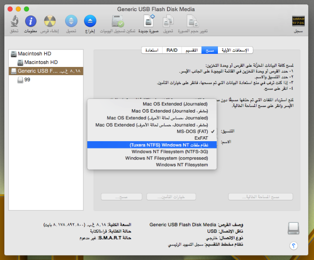Switch to the First Aid tab (الإسعافات الأولية)

[235, 50]
